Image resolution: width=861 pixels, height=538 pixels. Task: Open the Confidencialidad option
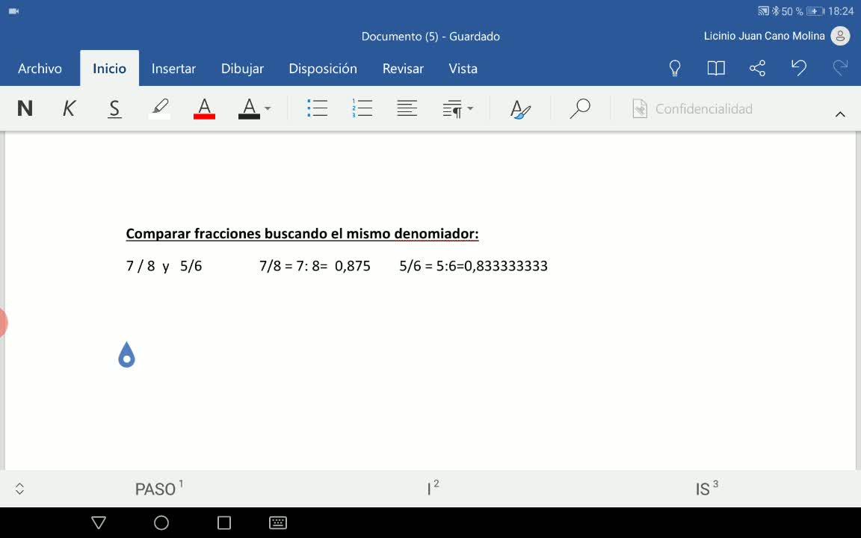point(692,108)
